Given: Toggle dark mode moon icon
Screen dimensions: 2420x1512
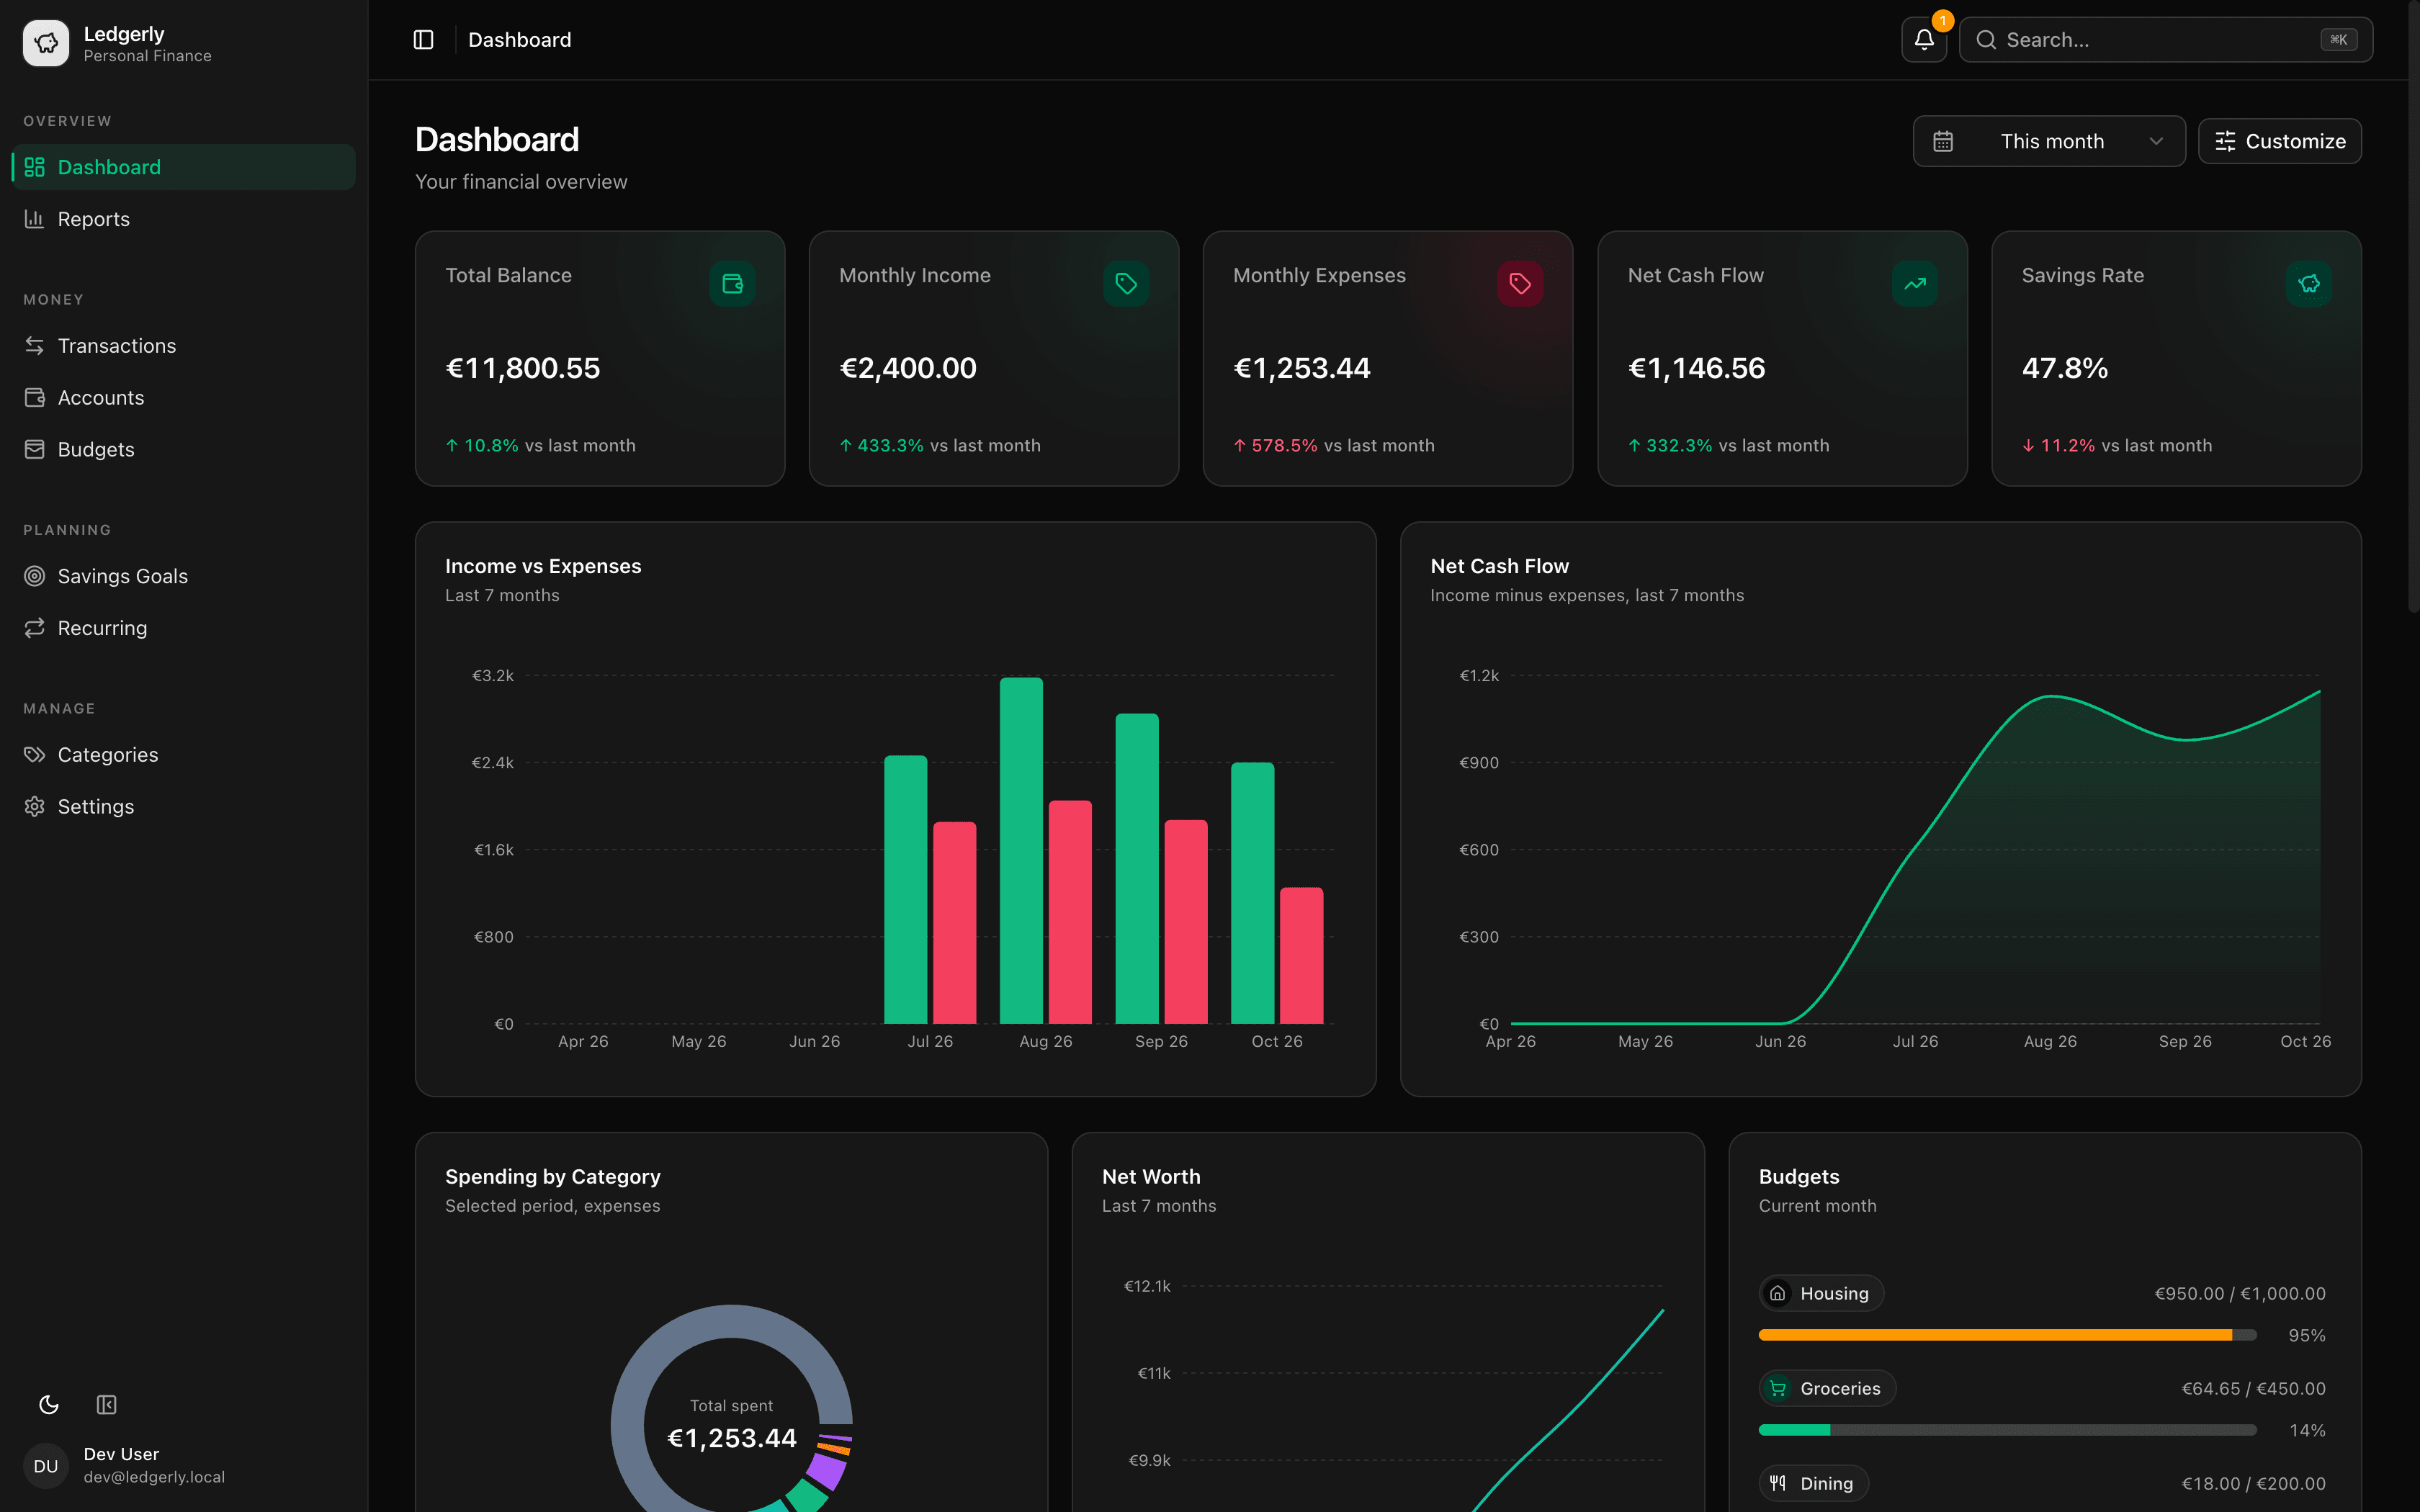Looking at the screenshot, I should 49,1405.
